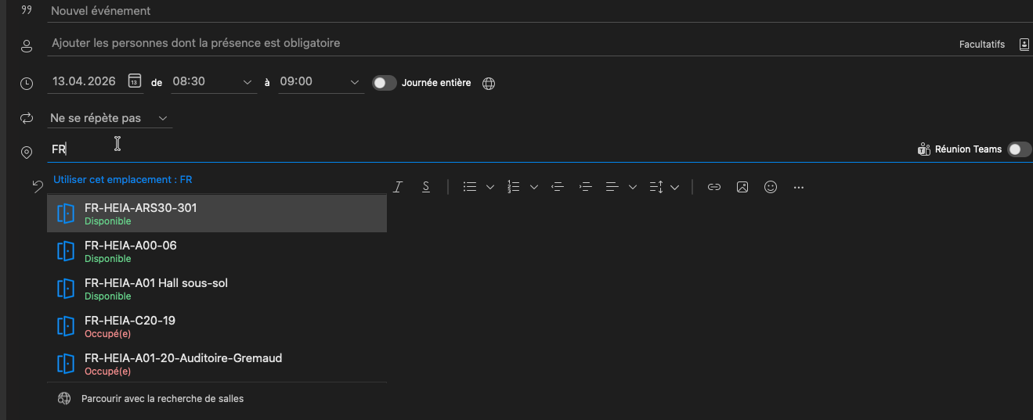Insert a link using the toolbar
Viewport: 1033px width, 420px height.
pos(713,187)
